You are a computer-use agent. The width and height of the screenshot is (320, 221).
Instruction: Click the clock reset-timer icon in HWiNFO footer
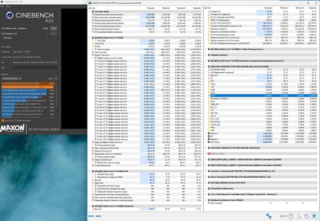(x=291, y=216)
